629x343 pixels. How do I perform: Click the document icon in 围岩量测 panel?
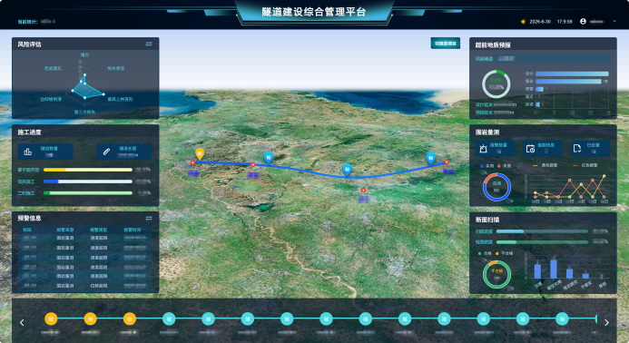click(577, 149)
